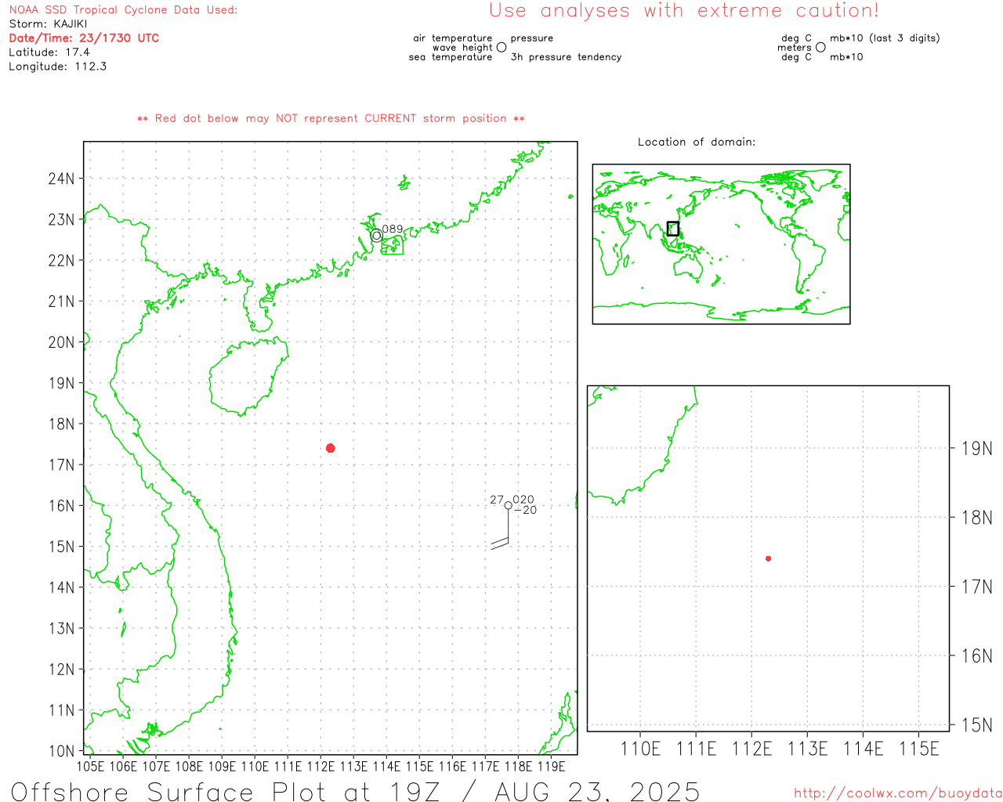The height and width of the screenshot is (802, 1003).
Task: Click the coolwx.com/buoydata link
Action: pyautogui.click(x=898, y=793)
